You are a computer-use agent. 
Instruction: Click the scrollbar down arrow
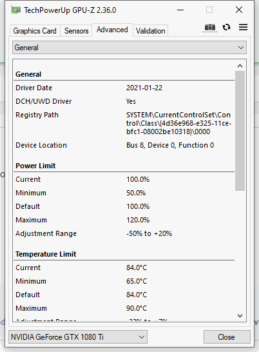pos(240,316)
